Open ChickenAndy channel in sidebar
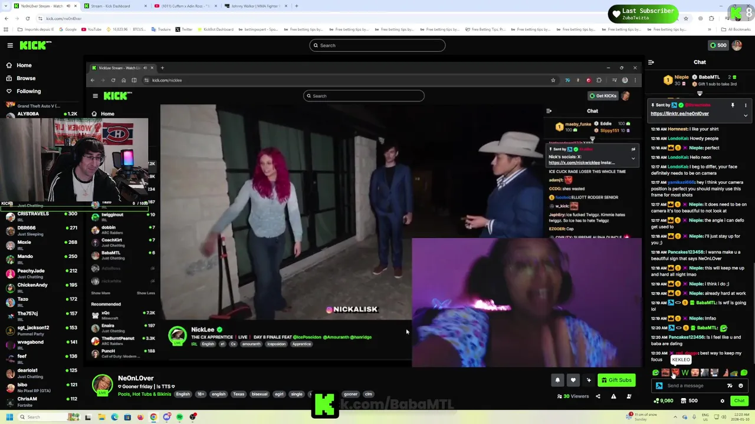 click(x=41, y=288)
